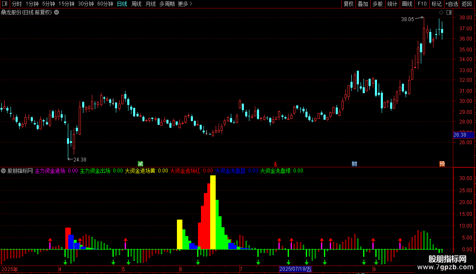
Task: Select the 60分钟 period
Action: tap(105, 4)
